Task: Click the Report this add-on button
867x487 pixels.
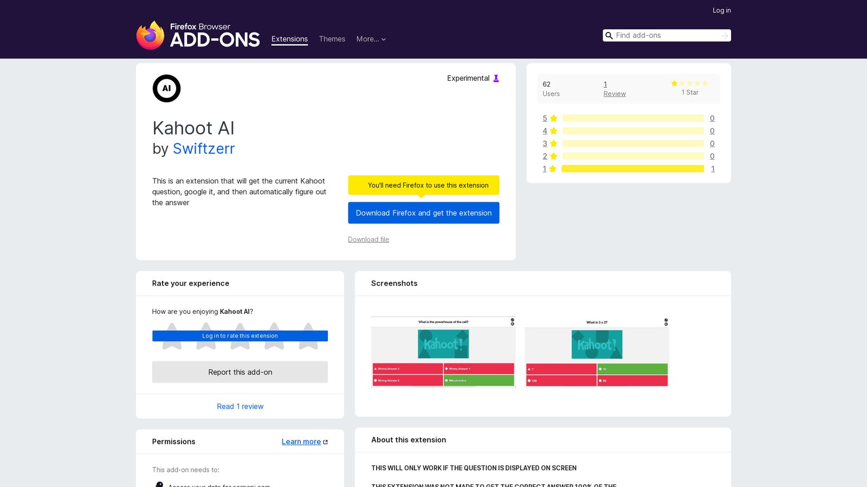Action: [x=240, y=372]
